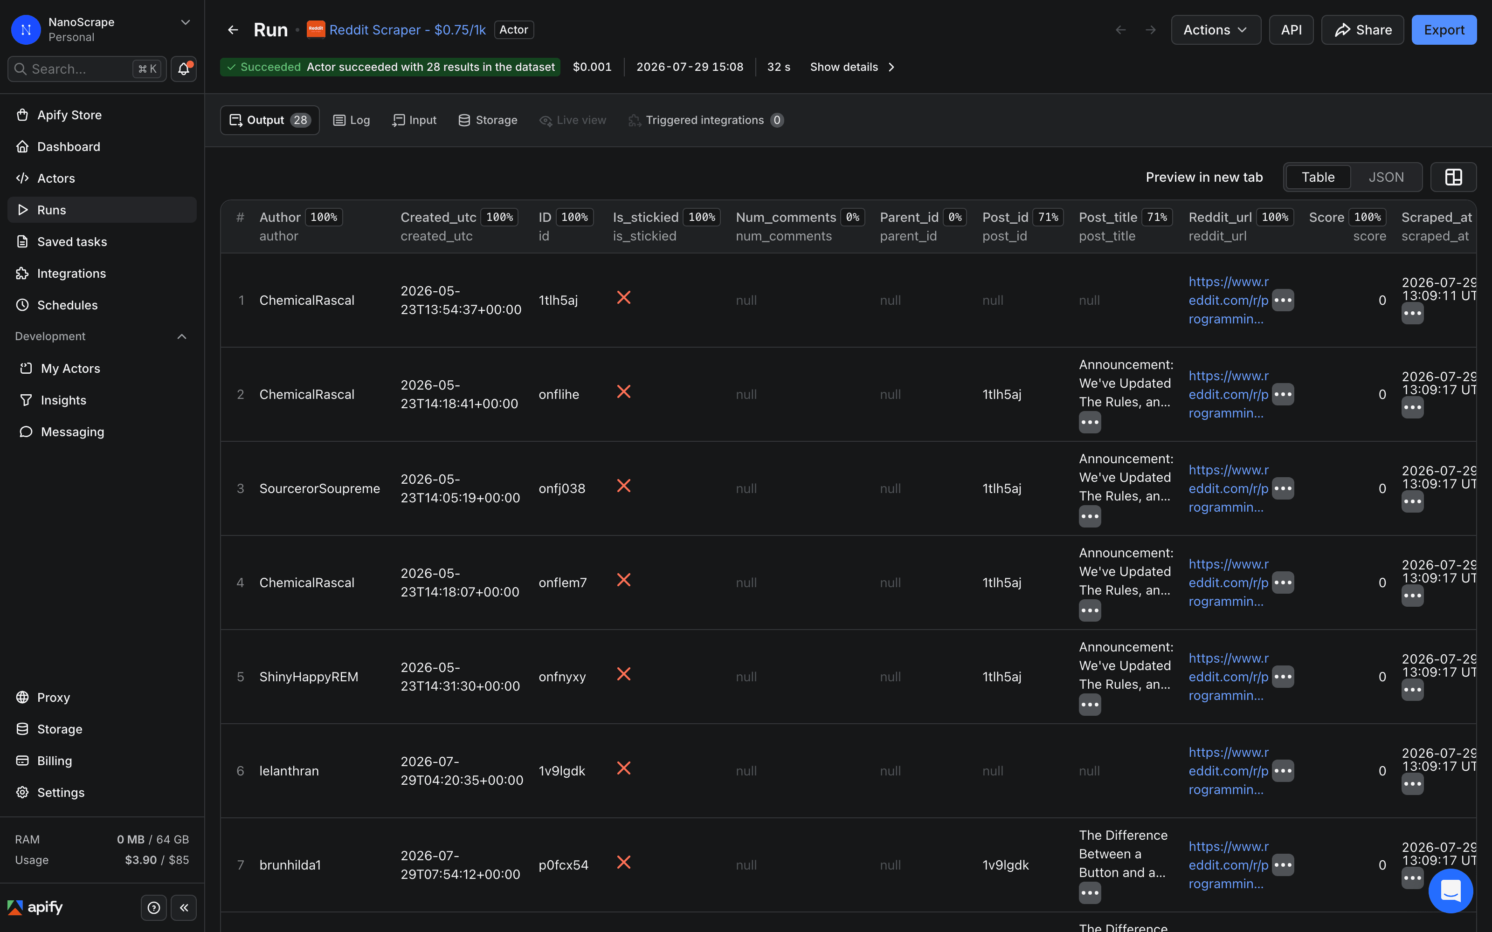Click the Succeeded status badge
The width and height of the screenshot is (1492, 932).
tap(390, 67)
